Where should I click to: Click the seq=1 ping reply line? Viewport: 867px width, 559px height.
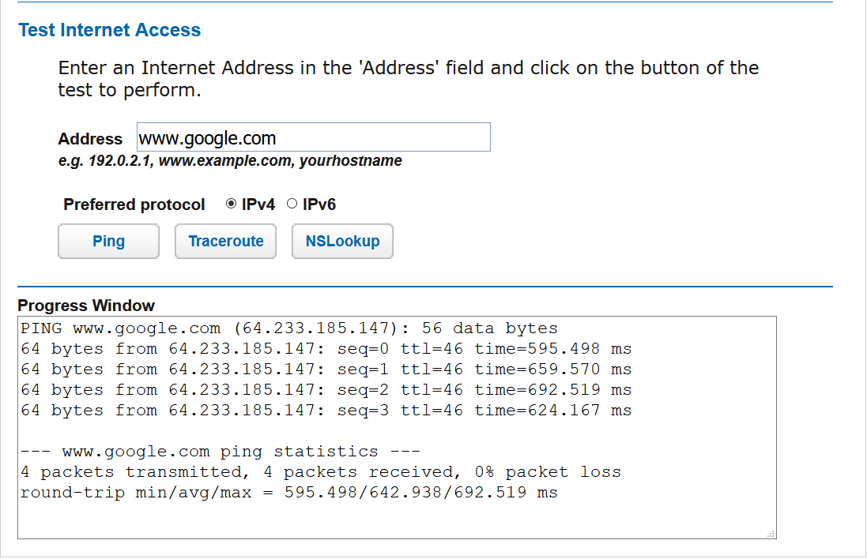(326, 370)
